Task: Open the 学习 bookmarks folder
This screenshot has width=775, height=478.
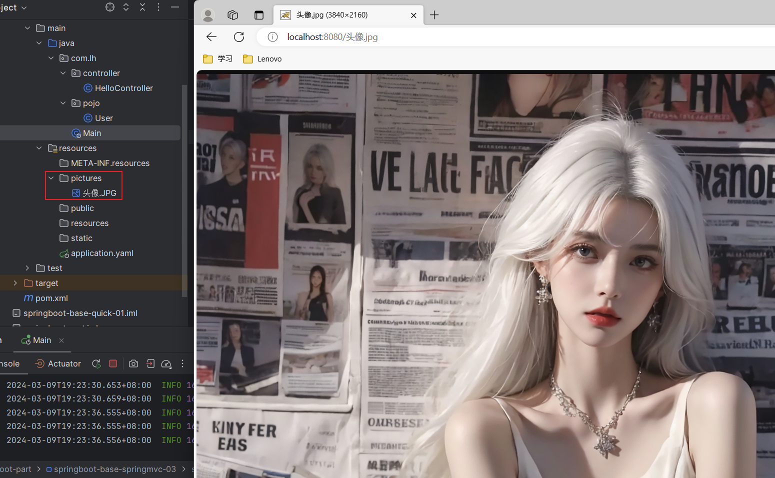Action: point(218,59)
